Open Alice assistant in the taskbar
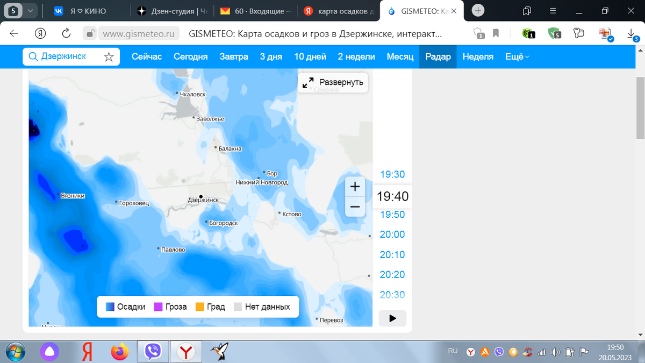 pyautogui.click(x=50, y=352)
